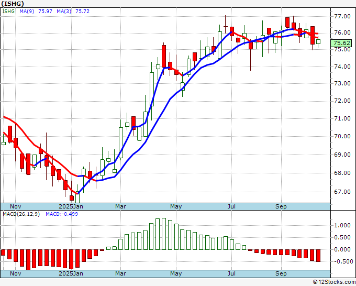This screenshot has height=286, width=356.
Task: Click the 72.00 price axis label
Action: pos(342,101)
